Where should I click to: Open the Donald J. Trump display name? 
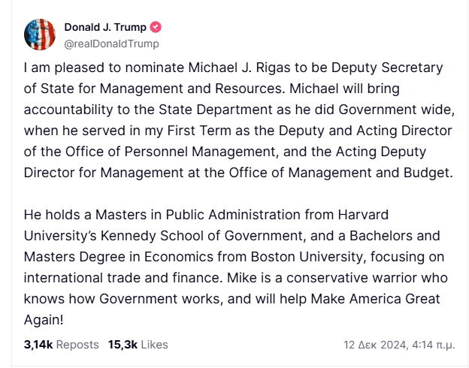[105, 27]
